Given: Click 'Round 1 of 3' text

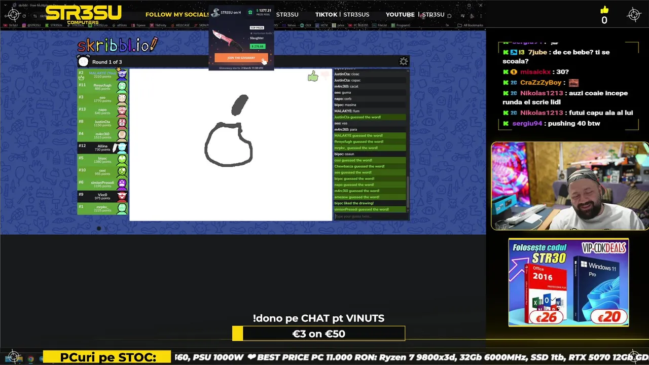Looking at the screenshot, I should coord(107,62).
